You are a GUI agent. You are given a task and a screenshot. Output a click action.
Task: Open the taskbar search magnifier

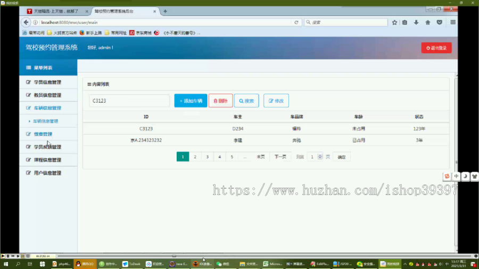[x=18, y=264]
